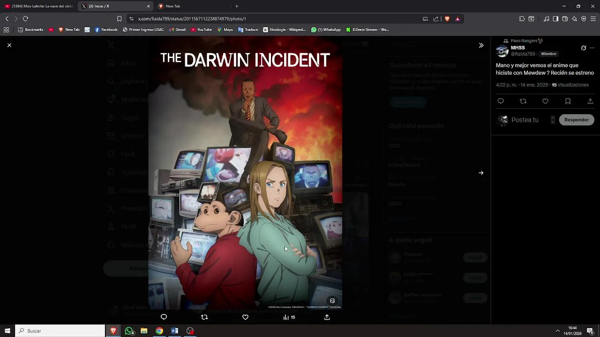
Task: Click the Responder button
Action: pos(577,120)
